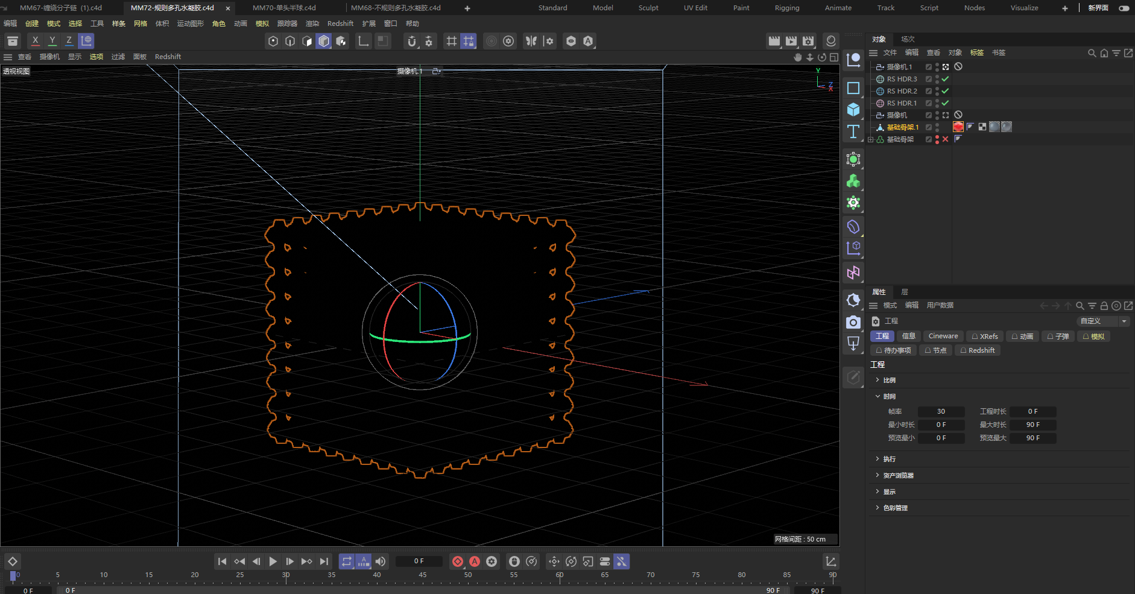This screenshot has width=1135, height=594.
Task: Expand the 比例 section
Action: [x=877, y=380]
